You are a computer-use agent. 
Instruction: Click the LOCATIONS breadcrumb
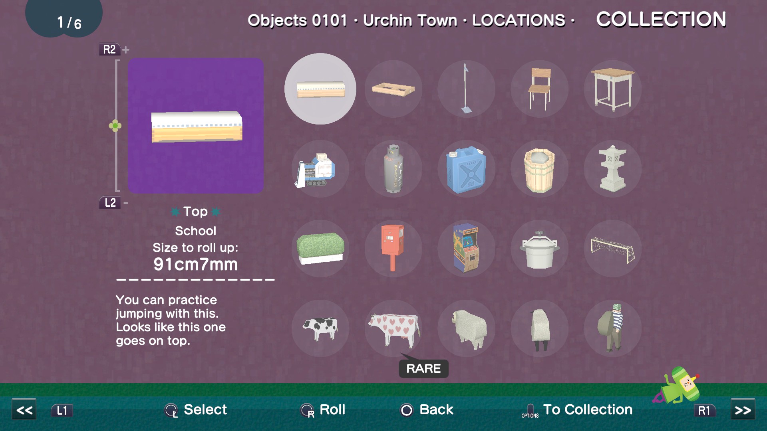coord(519,20)
